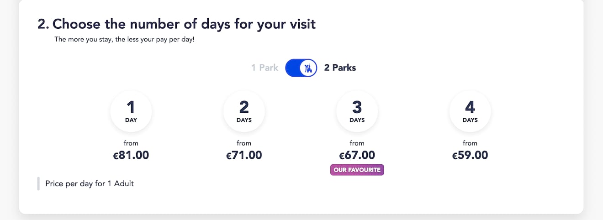Screen dimensions: 603x220
Task: Click the Our Favourite badge
Action: [357, 170]
